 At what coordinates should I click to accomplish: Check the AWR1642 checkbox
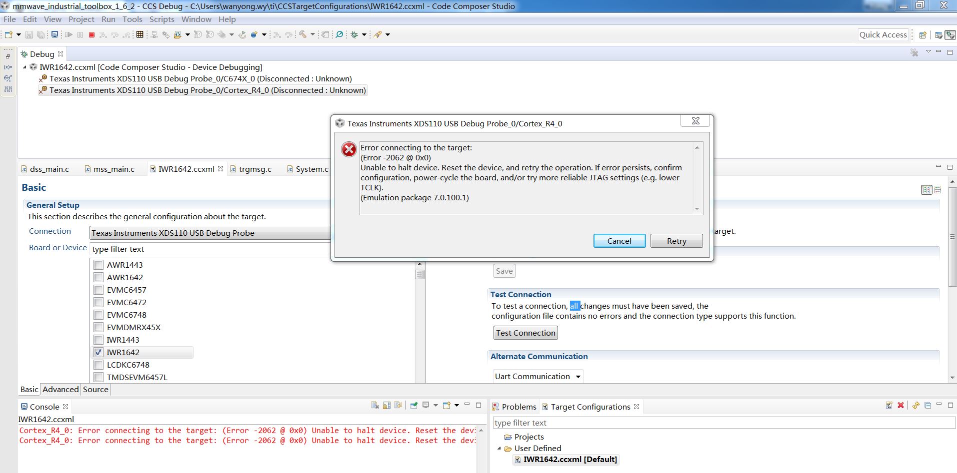coord(98,277)
